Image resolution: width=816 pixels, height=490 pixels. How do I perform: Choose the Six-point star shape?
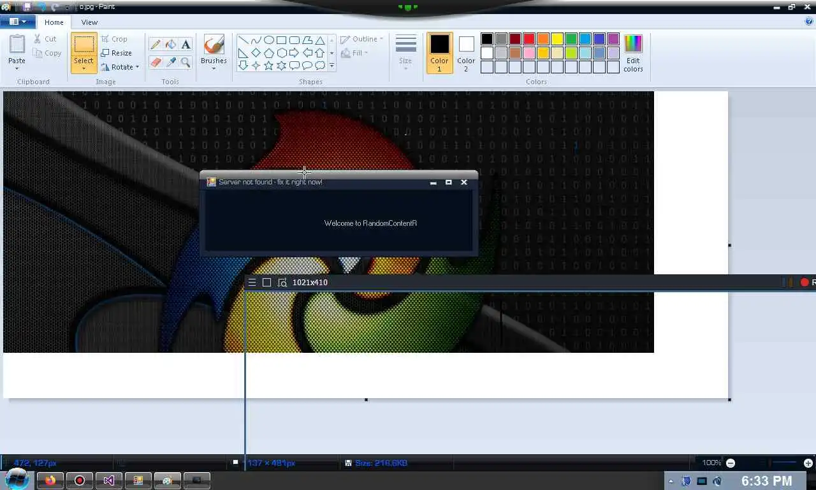pos(281,65)
